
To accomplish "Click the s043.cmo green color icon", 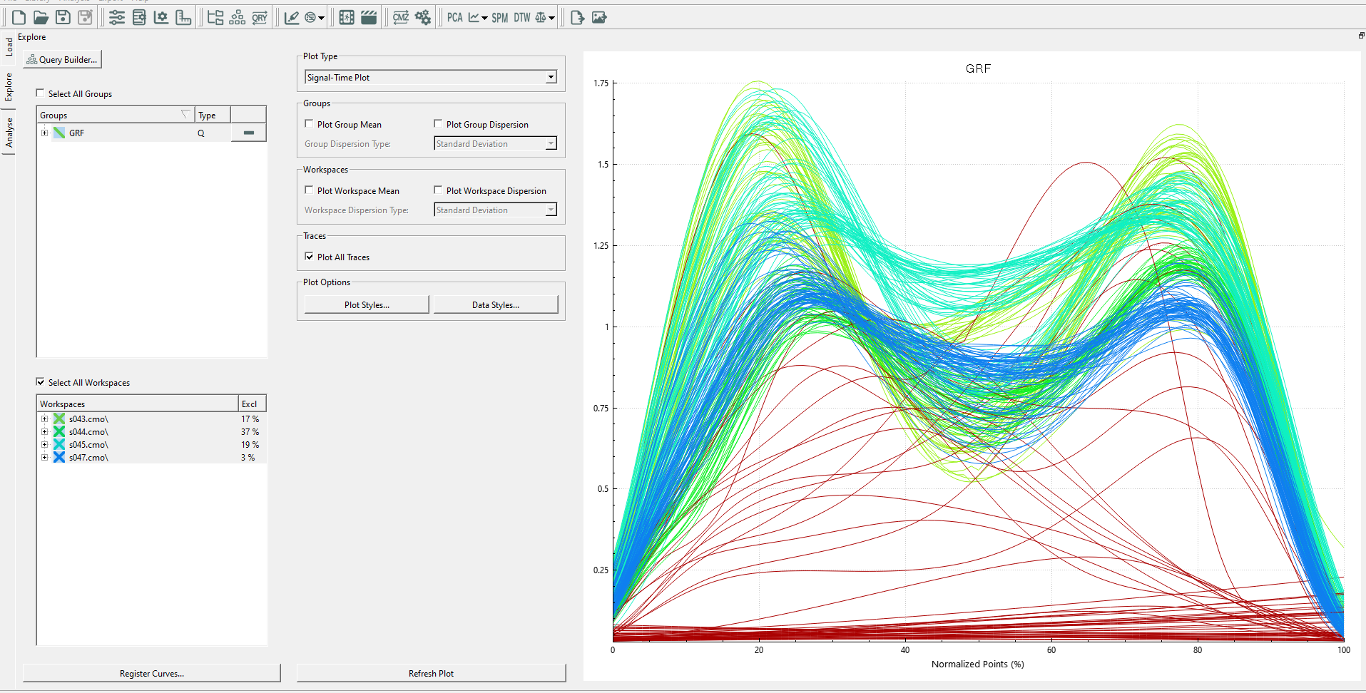I will tap(59, 419).
